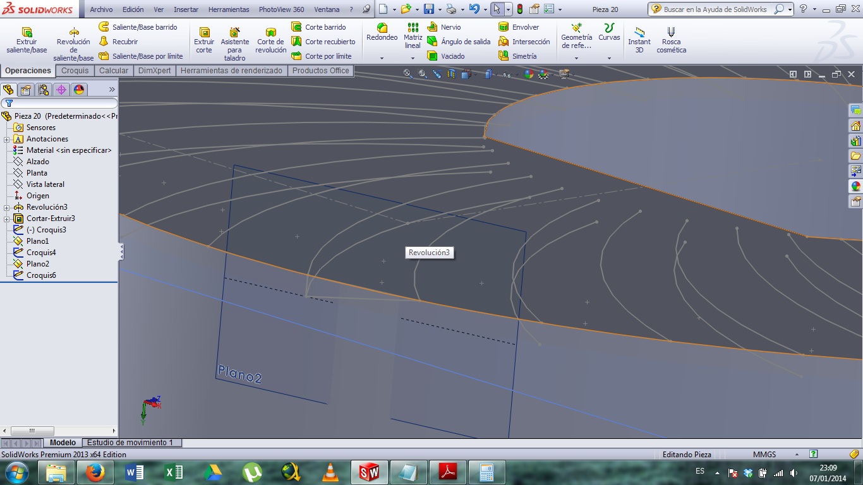This screenshot has width=863, height=485.
Task: Select Matriz lineal pattern tool
Action: pyautogui.click(x=413, y=37)
